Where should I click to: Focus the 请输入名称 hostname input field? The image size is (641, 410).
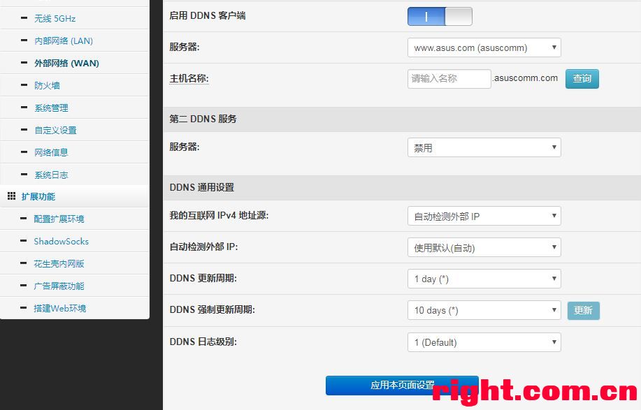point(449,78)
